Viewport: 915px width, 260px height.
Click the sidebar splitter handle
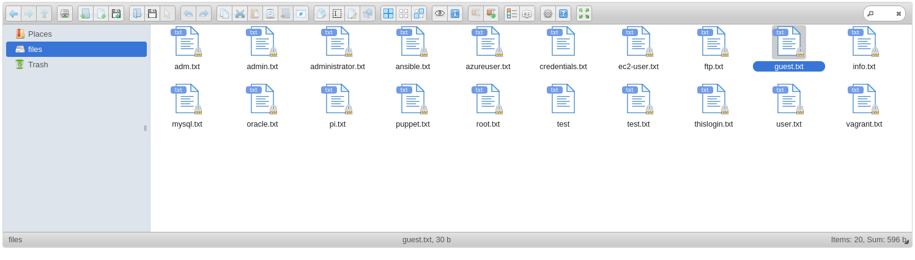(146, 128)
